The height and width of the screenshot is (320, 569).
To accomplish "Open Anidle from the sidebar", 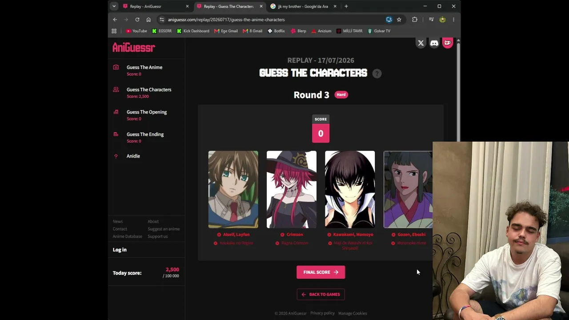I will click(x=133, y=156).
